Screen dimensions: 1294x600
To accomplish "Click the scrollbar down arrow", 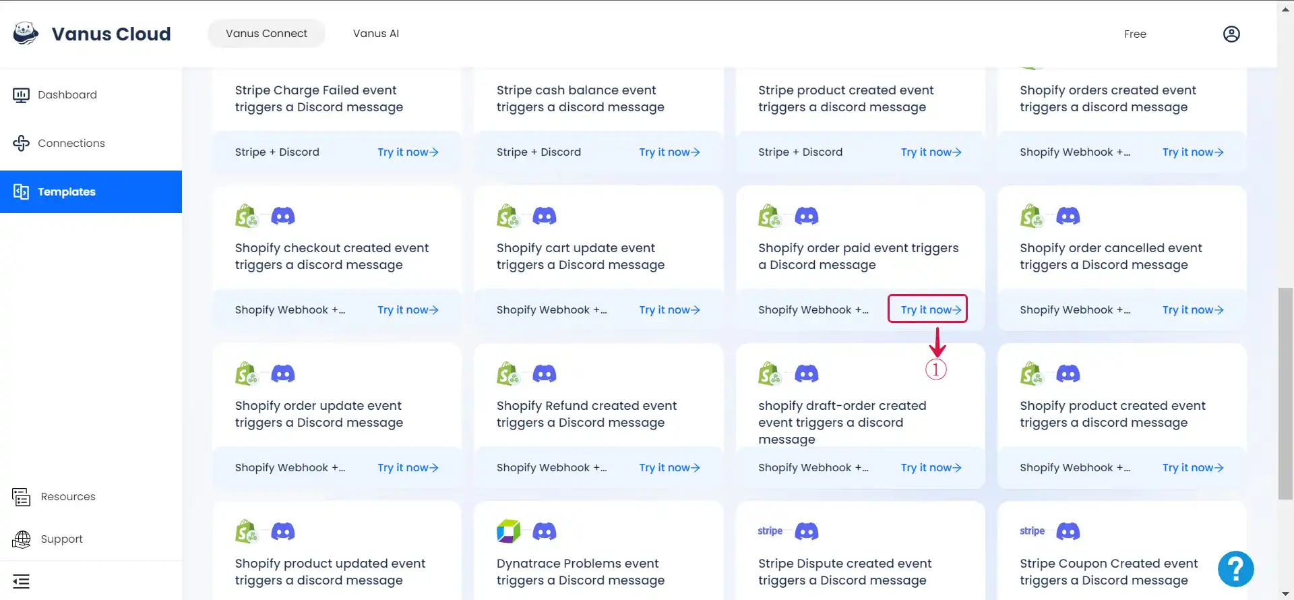I will coord(1286,593).
